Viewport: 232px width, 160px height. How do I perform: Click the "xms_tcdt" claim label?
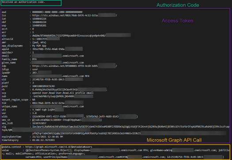click(x=8, y=123)
